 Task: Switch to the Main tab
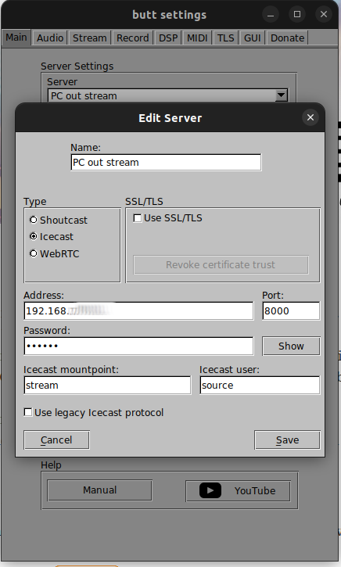coord(16,38)
